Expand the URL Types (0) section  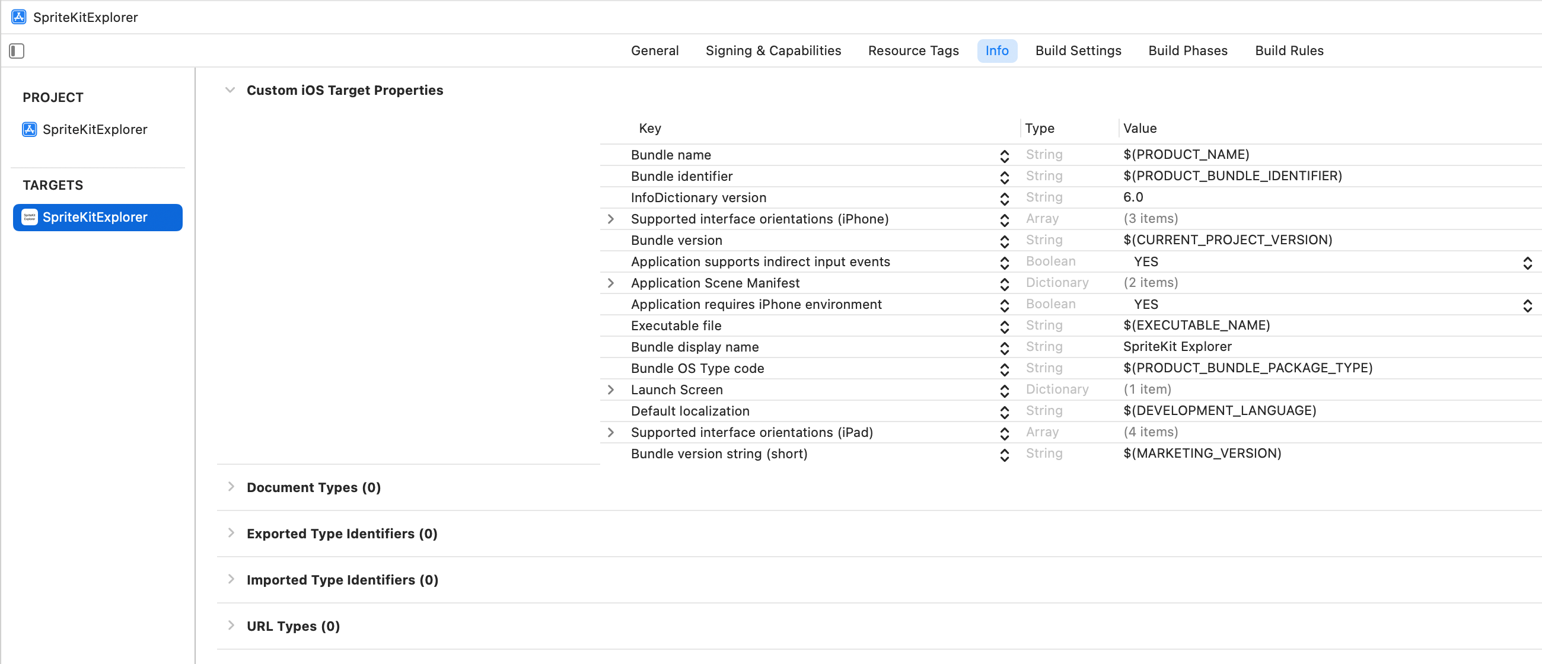click(x=231, y=625)
